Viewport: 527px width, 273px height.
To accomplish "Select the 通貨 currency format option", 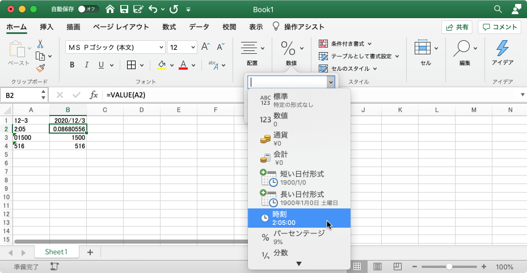I will point(299,139).
